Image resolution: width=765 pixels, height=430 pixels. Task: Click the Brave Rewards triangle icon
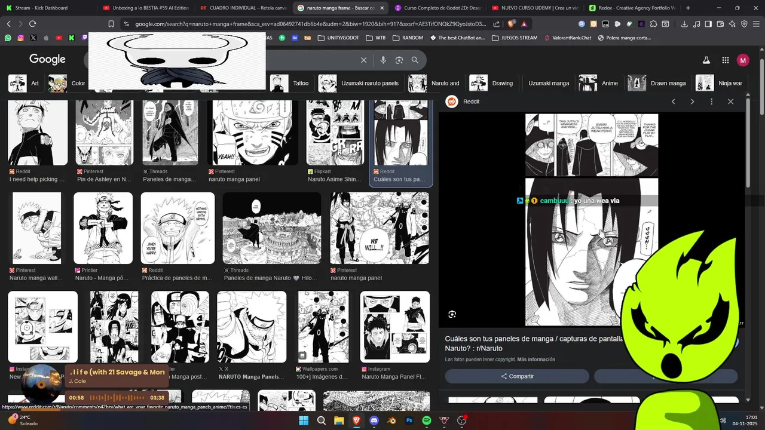pos(524,24)
